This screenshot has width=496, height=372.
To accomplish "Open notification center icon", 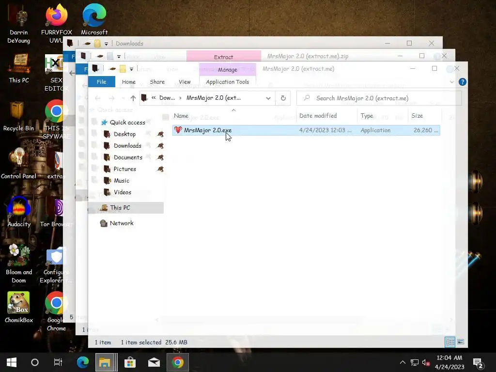I will 478,363.
